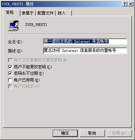Open the 配置文件 tab
Viewport: 135px width, 140px height.
coord(45,13)
